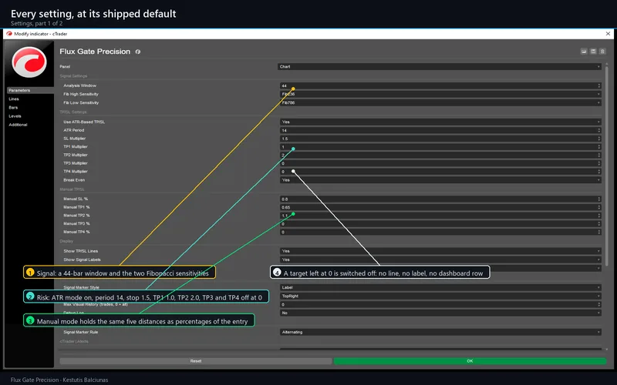This screenshot has height=385, width=617.
Task: Click the TP4 Multiplier stepper arrows
Action: coord(599,172)
